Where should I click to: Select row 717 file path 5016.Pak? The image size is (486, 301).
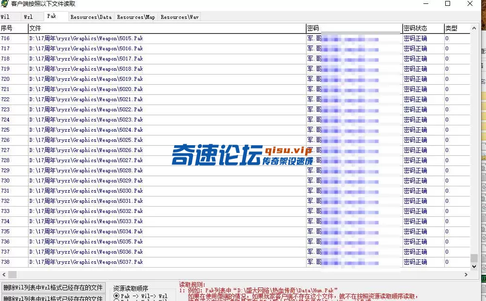tap(86, 48)
